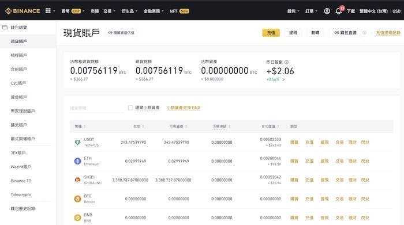Select 現貨帳戶 spot account in sidebar

pos(19,41)
